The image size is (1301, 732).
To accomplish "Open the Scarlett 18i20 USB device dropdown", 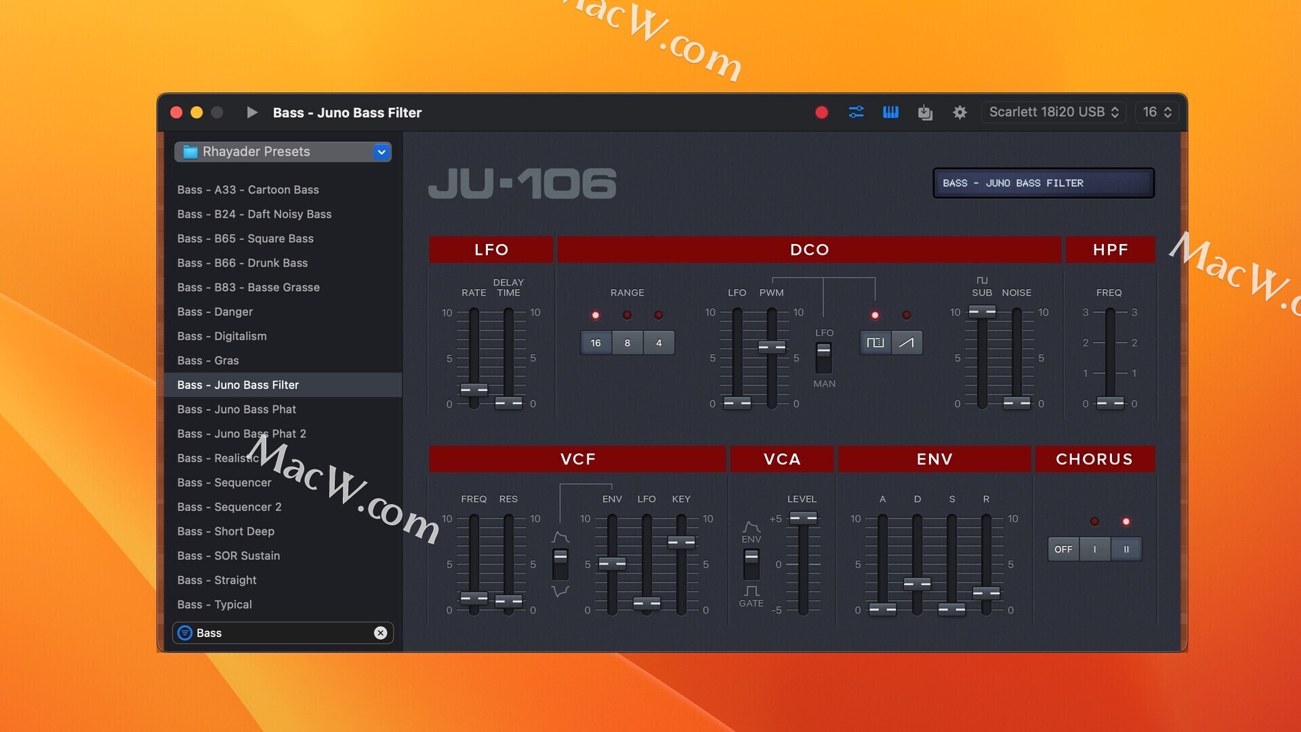I will coord(1054,113).
